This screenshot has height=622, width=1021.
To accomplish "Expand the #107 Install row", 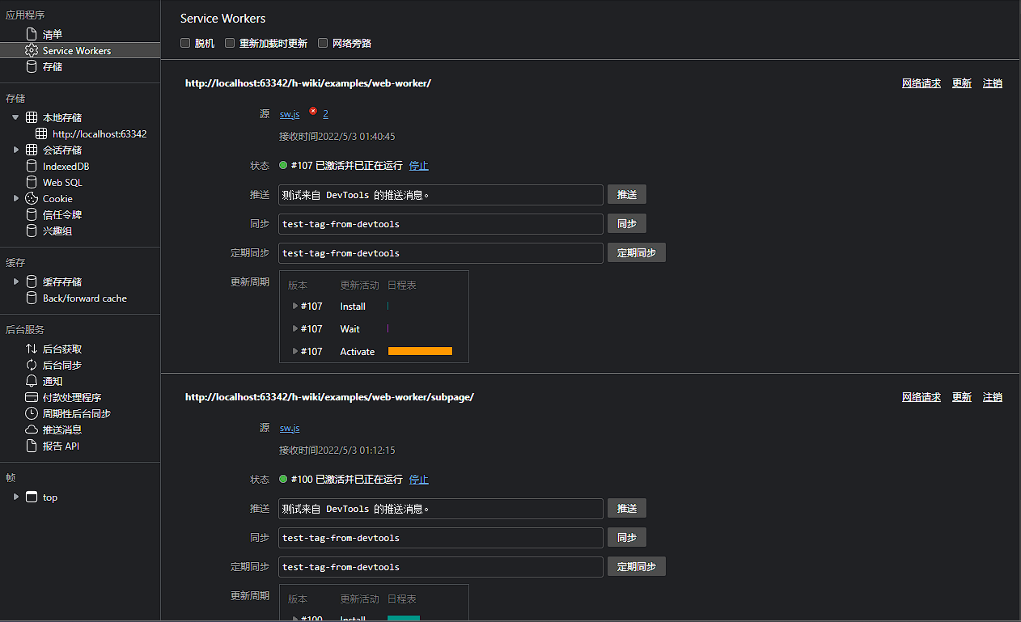I will click(x=295, y=306).
